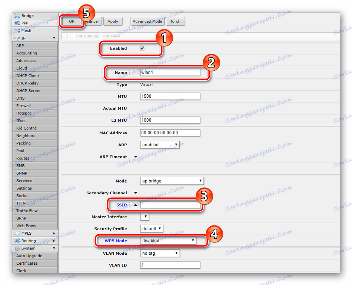
Task: Open the SMB menu item
Action: coord(35,166)
